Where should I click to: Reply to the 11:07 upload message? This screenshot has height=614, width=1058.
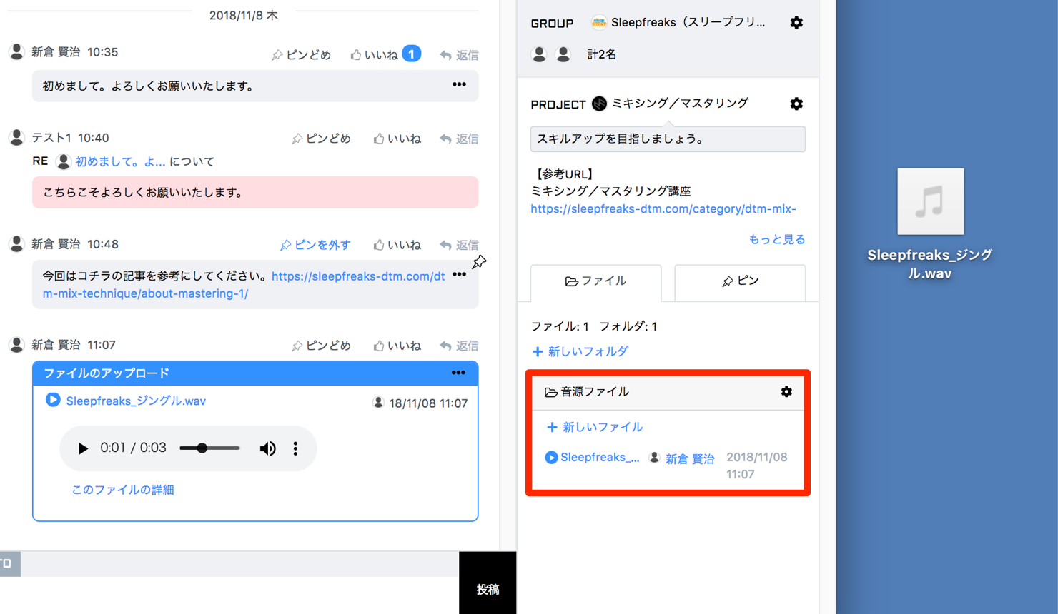point(459,346)
